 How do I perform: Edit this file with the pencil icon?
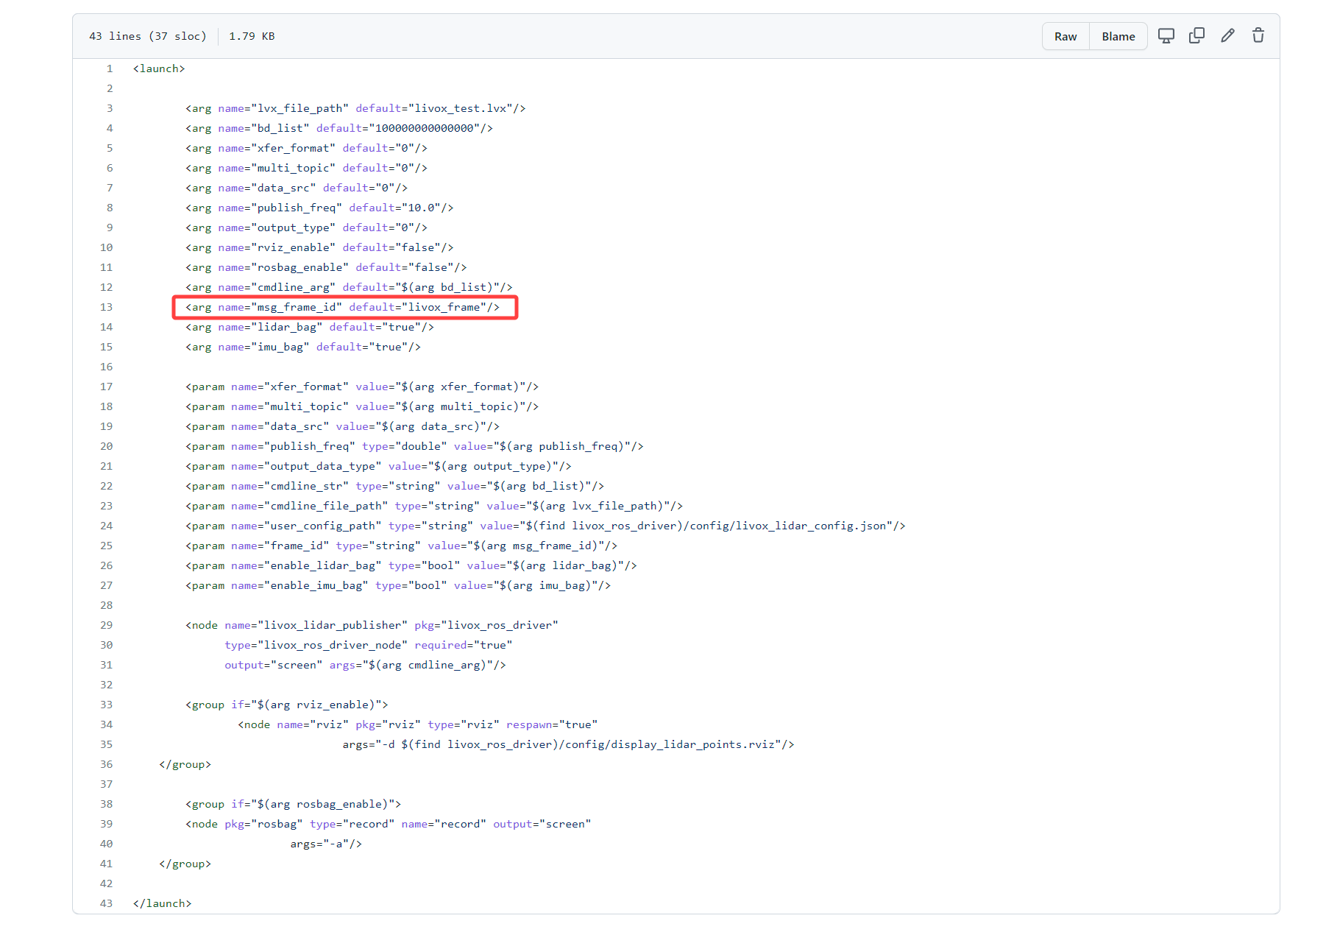[x=1227, y=36]
